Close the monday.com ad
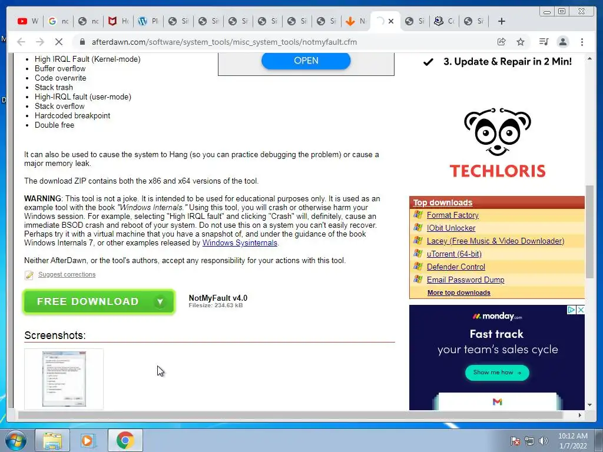Image resolution: width=603 pixels, height=452 pixels. point(581,310)
